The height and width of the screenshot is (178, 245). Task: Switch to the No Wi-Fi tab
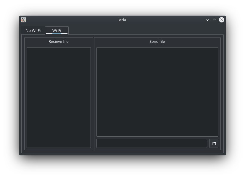pyautogui.click(x=33, y=30)
